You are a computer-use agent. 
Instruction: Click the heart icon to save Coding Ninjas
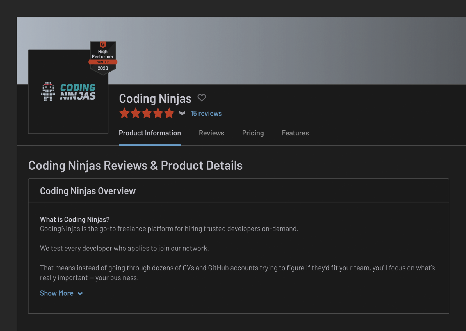click(202, 98)
